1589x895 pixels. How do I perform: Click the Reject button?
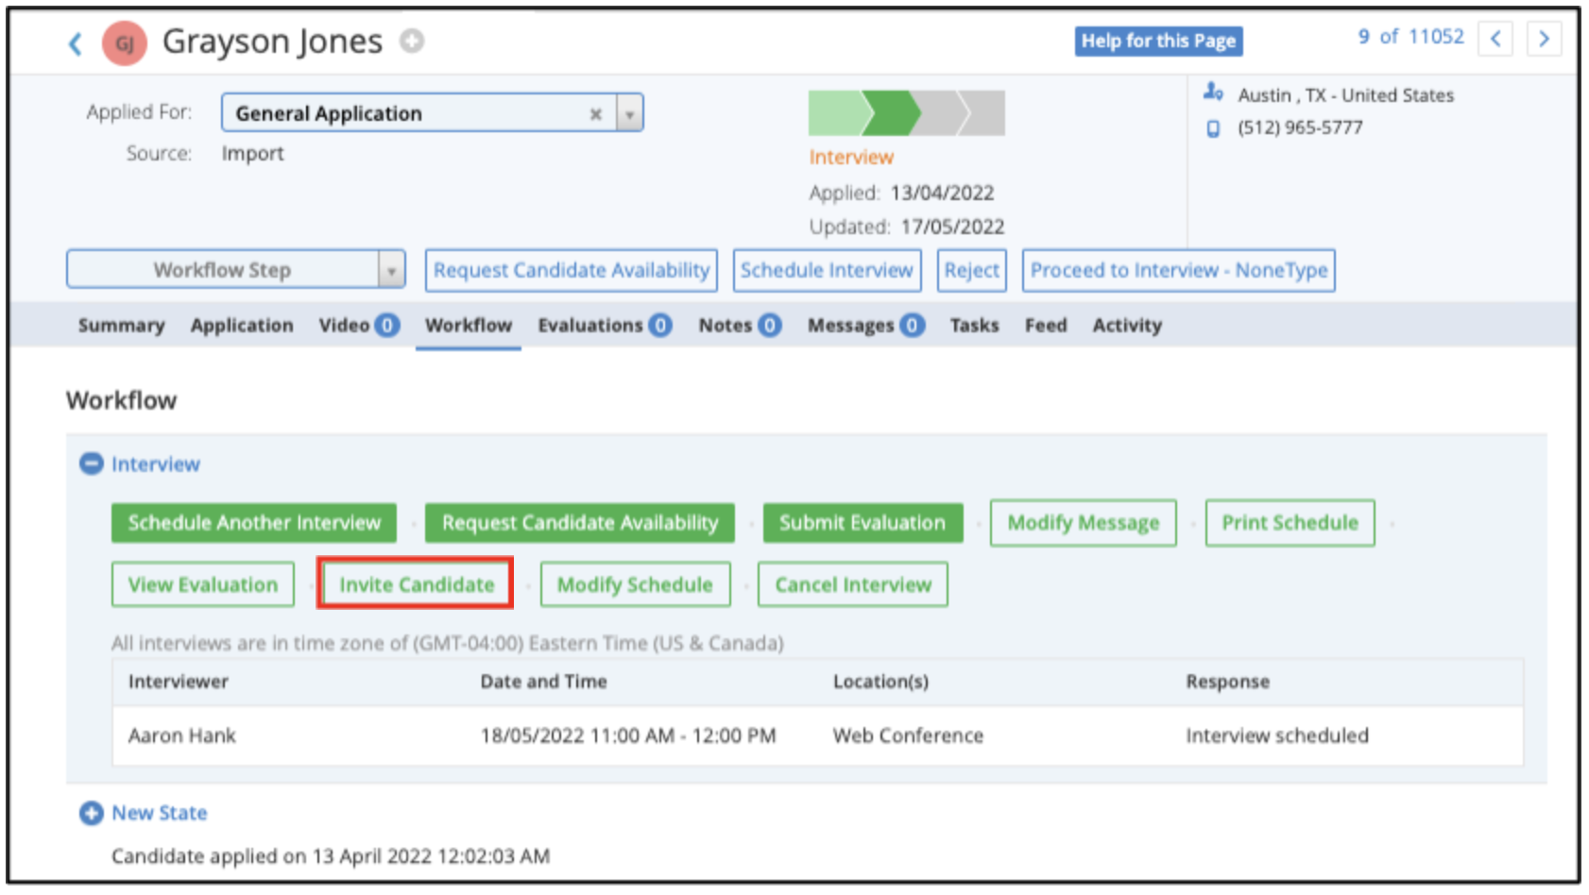tap(971, 270)
